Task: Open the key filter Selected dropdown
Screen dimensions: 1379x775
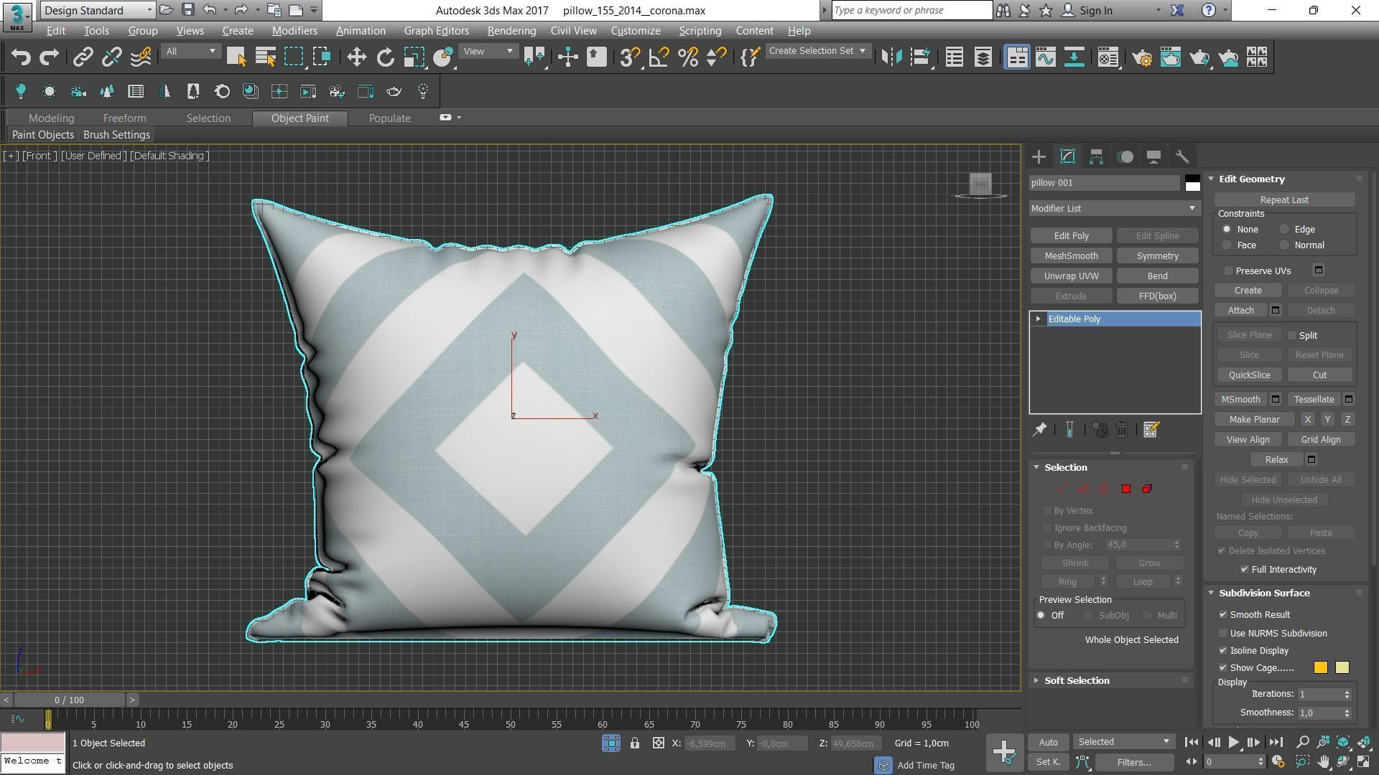Action: tap(1123, 742)
